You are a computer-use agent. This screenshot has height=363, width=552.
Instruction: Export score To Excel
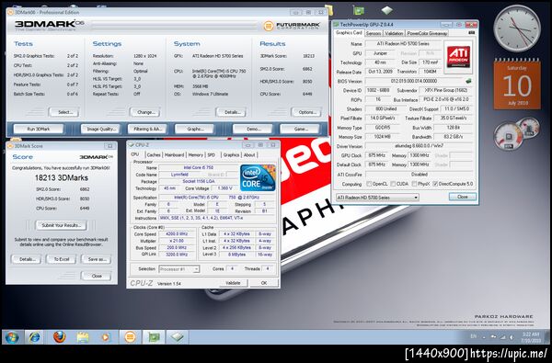[x=61, y=259]
